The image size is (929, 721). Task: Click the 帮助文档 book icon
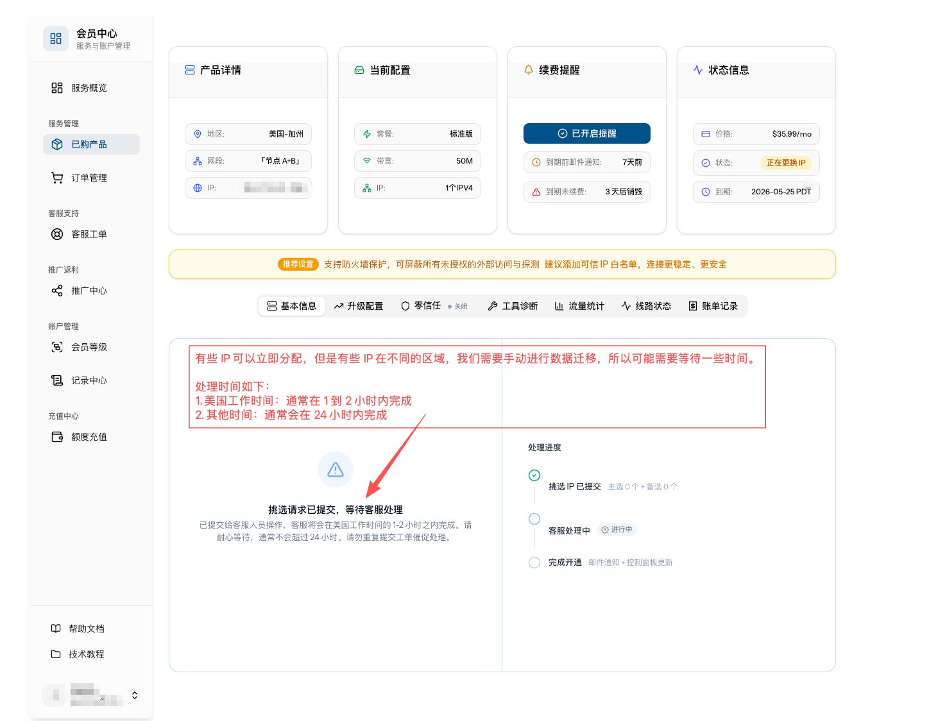click(56, 629)
